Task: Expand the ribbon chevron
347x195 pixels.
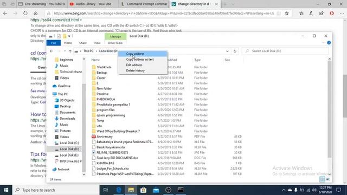Action: click(323, 43)
